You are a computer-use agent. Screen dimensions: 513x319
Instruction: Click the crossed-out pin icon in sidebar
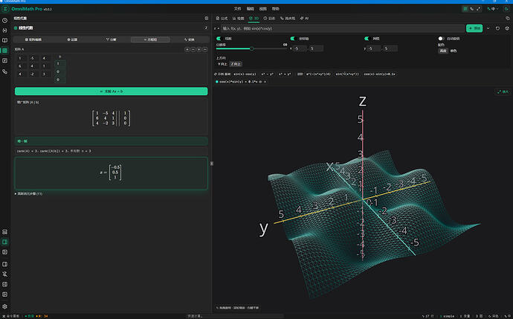[5, 274]
